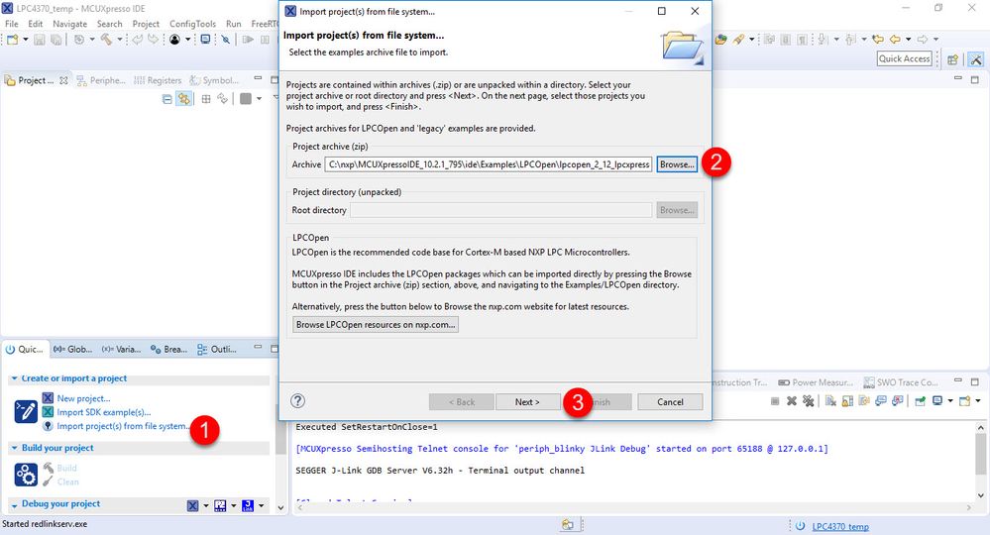
Task: Open the Project menu
Action: pyautogui.click(x=146, y=24)
